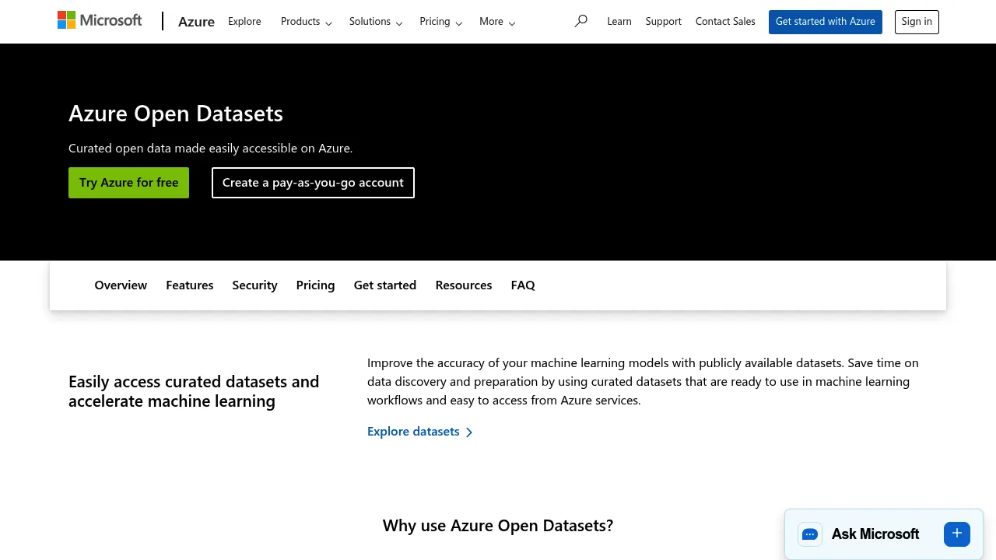The image size is (996, 560).
Task: Expand the More dropdown menu
Action: (x=497, y=22)
